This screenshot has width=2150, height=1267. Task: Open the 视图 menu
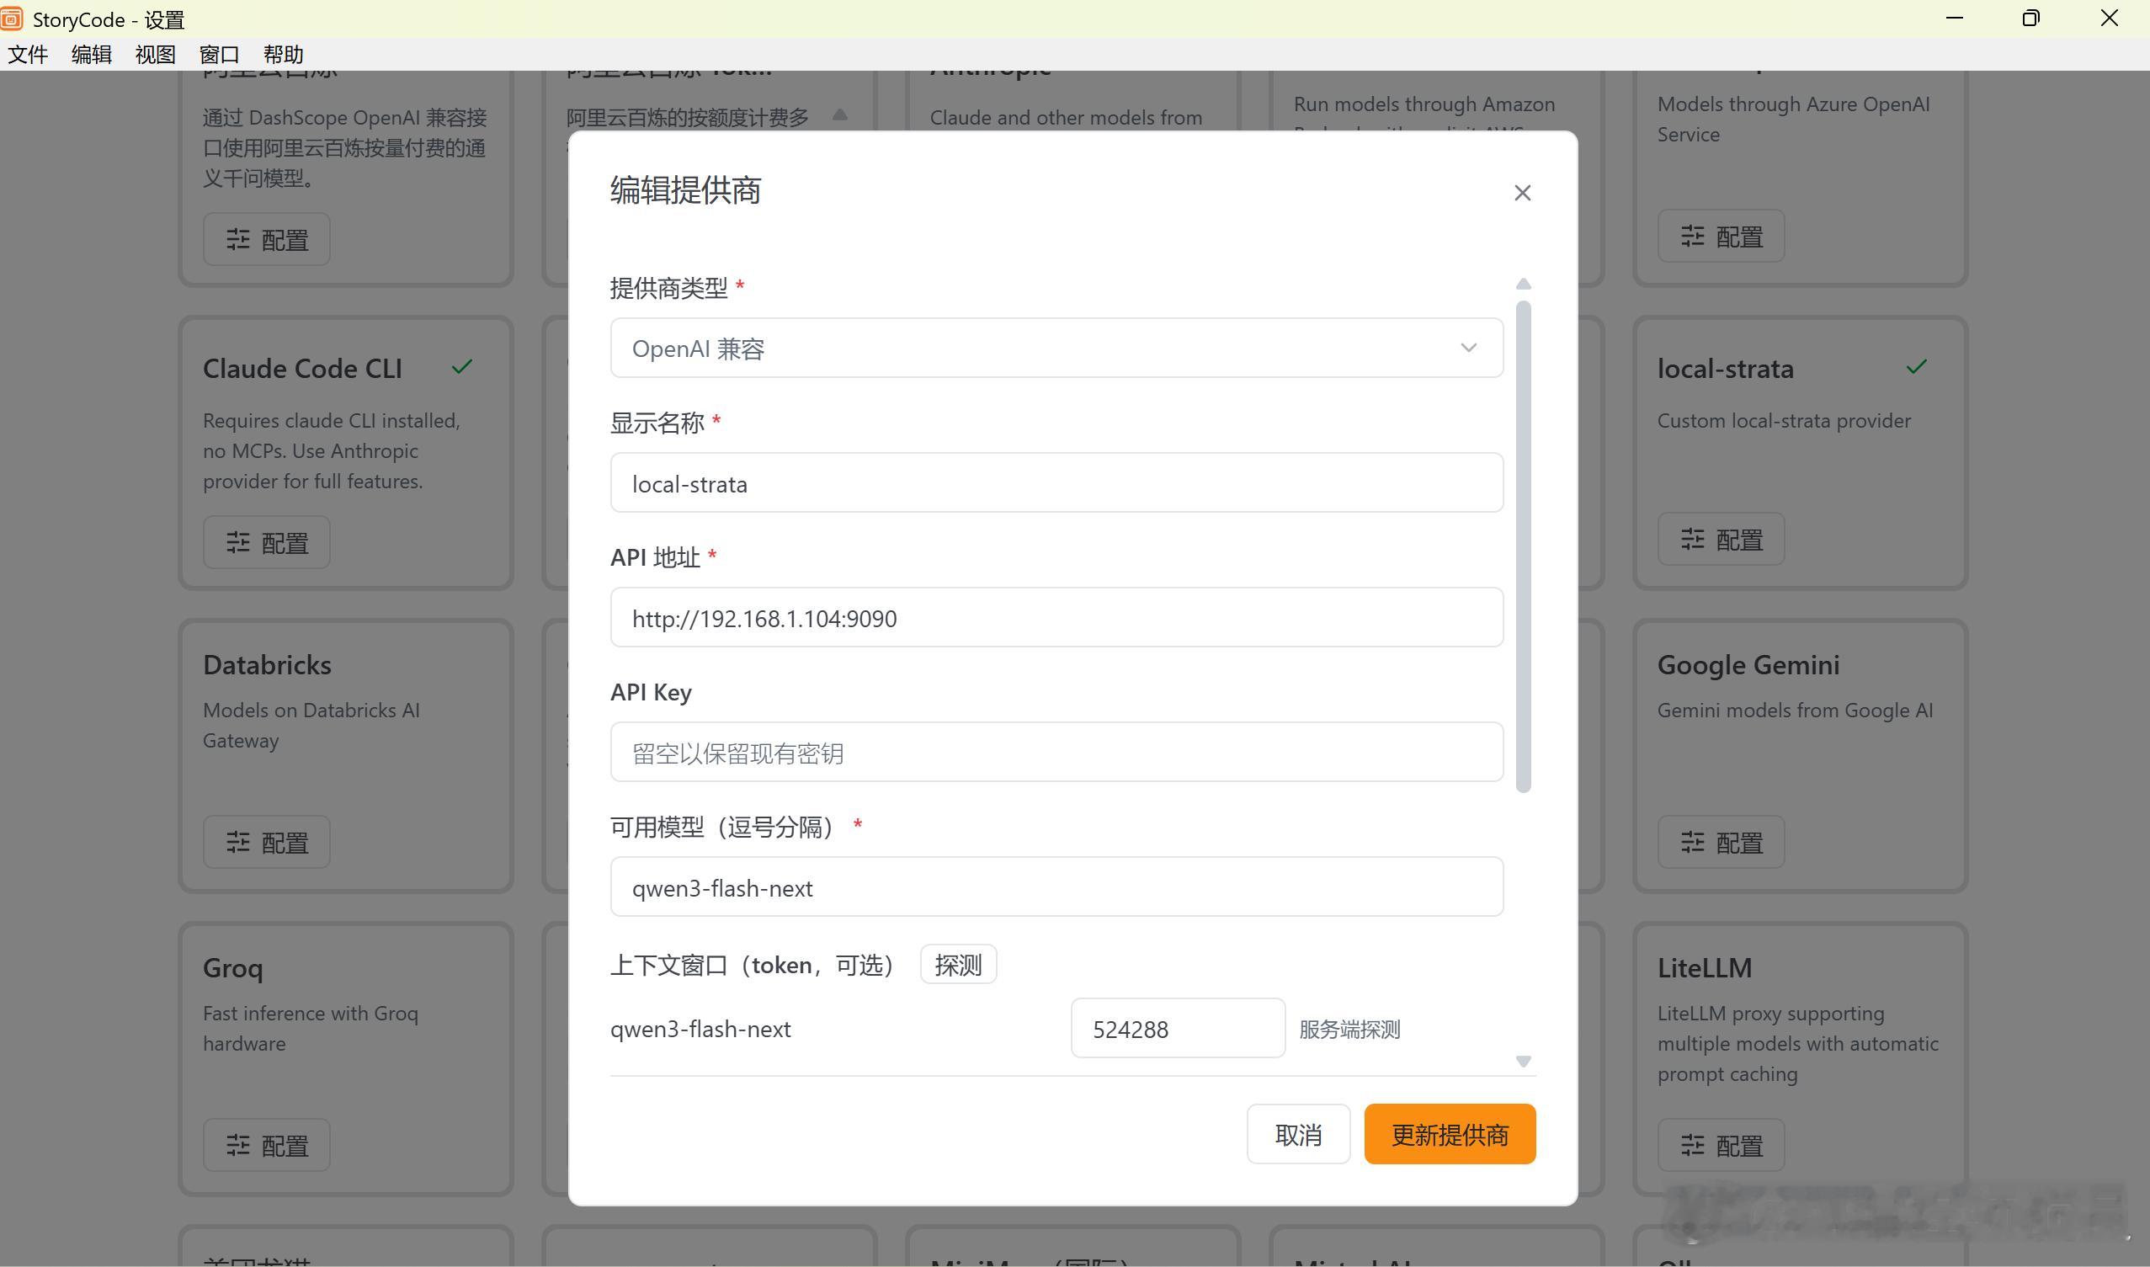click(x=156, y=55)
